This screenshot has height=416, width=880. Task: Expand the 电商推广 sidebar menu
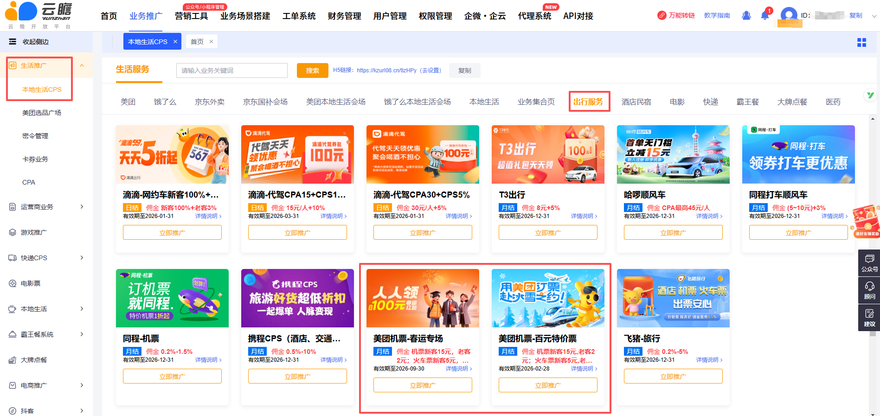click(82, 385)
